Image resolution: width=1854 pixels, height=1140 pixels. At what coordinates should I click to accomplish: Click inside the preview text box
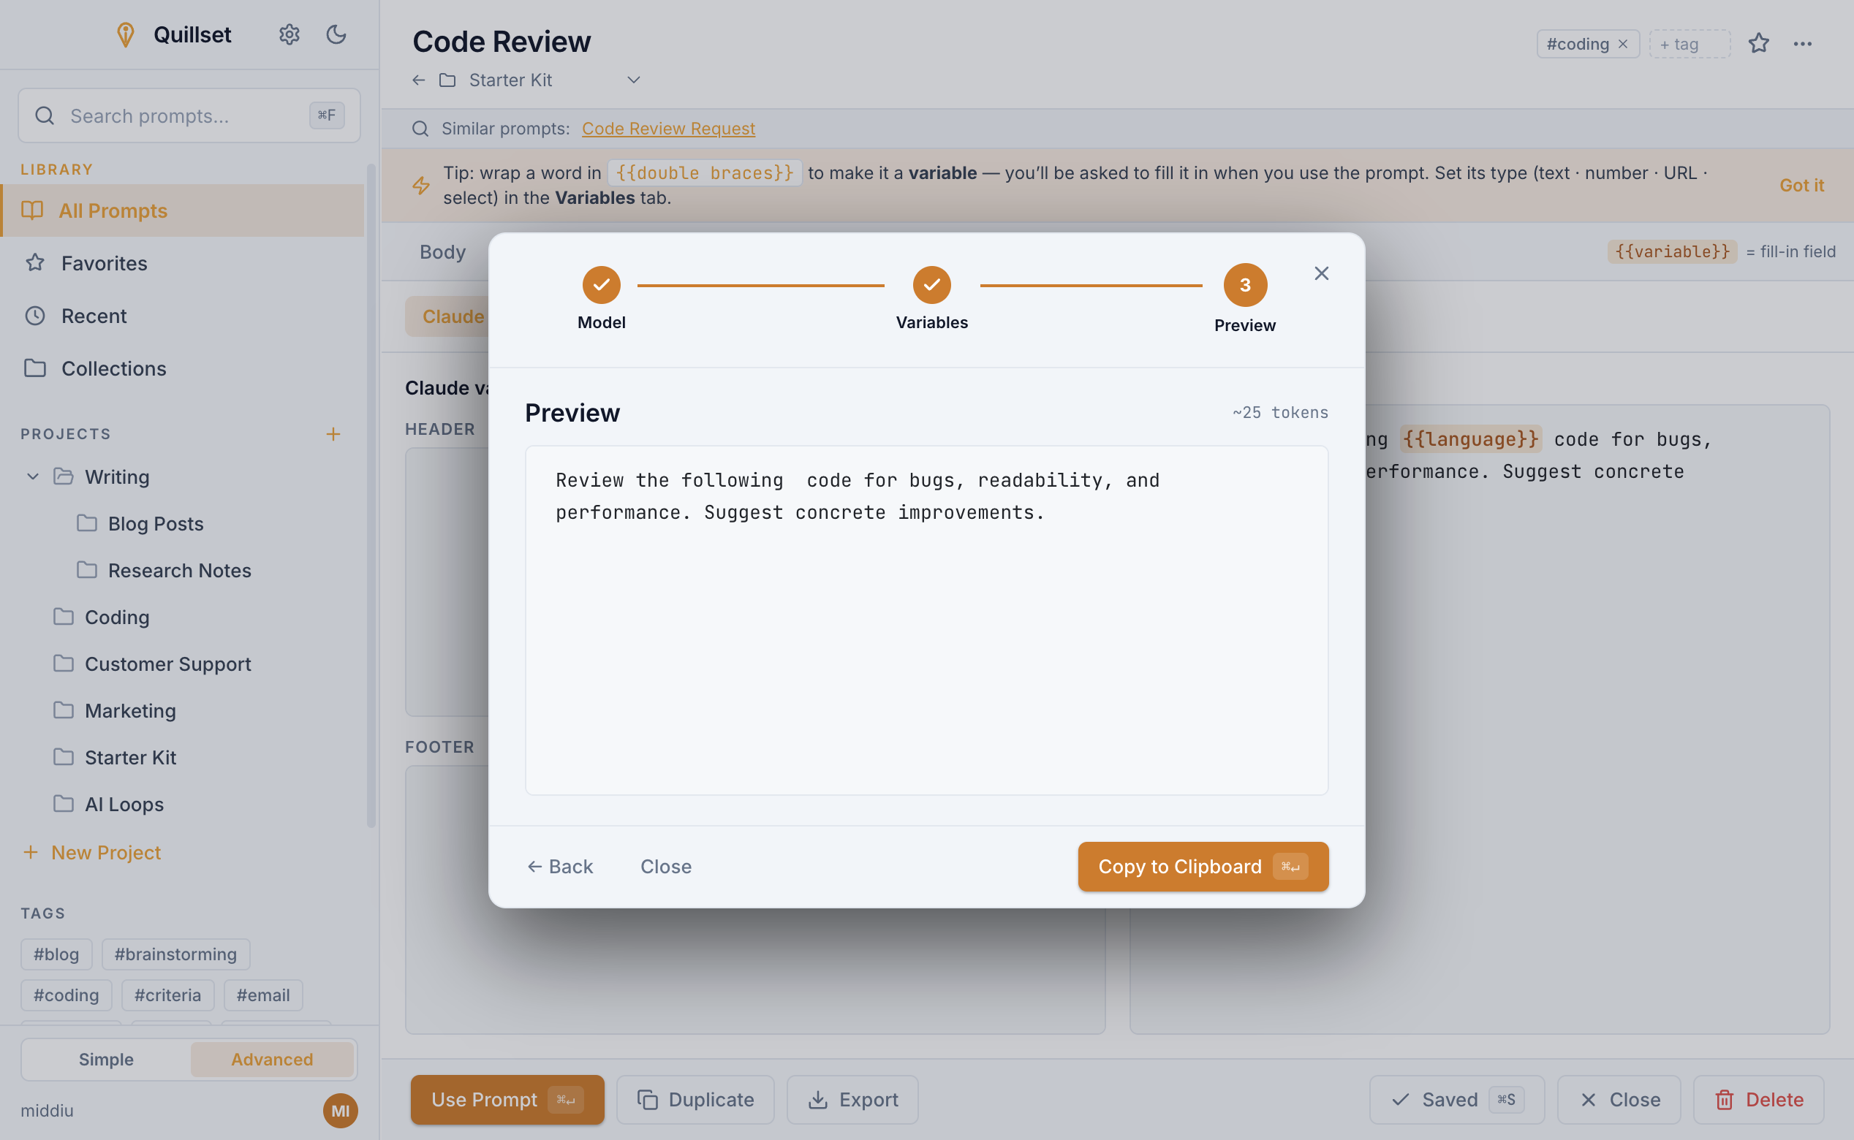point(926,620)
